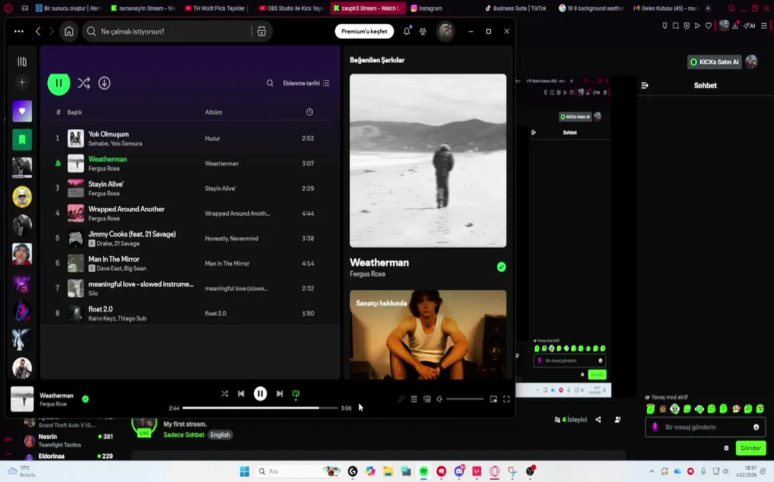Go to the Spotify Home button
Viewport: 774px width, 482px height.
pos(69,31)
